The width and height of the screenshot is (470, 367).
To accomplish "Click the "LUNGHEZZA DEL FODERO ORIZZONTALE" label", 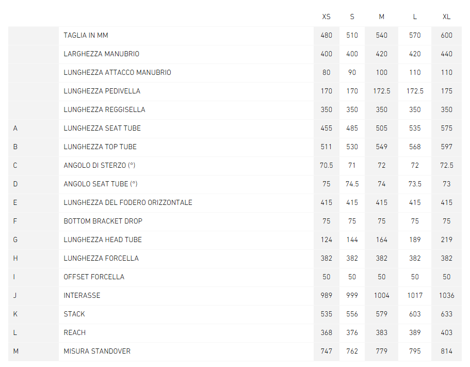I will (x=128, y=202).
